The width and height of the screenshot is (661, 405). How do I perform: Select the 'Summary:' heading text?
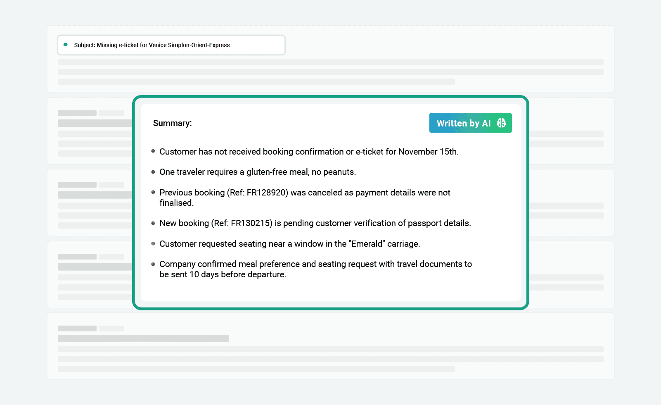coord(173,123)
